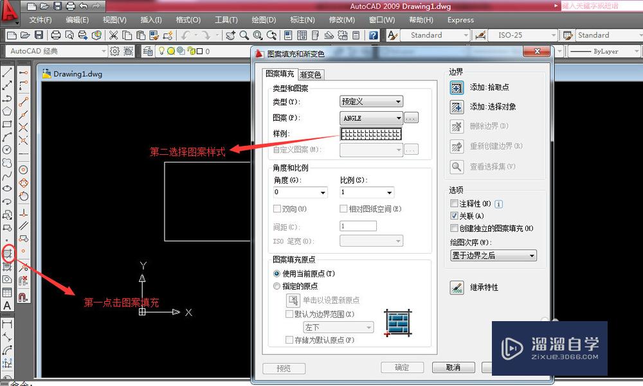
Task: Select the Rectangle draw tool
Action: click(7, 124)
